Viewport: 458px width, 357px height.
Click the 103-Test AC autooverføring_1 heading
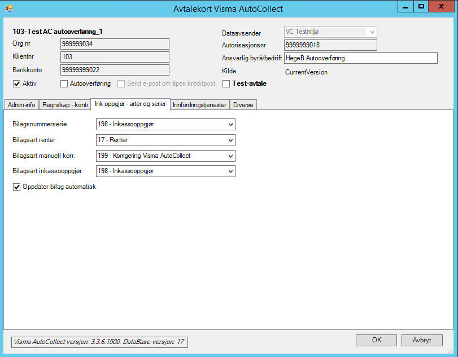pos(58,32)
